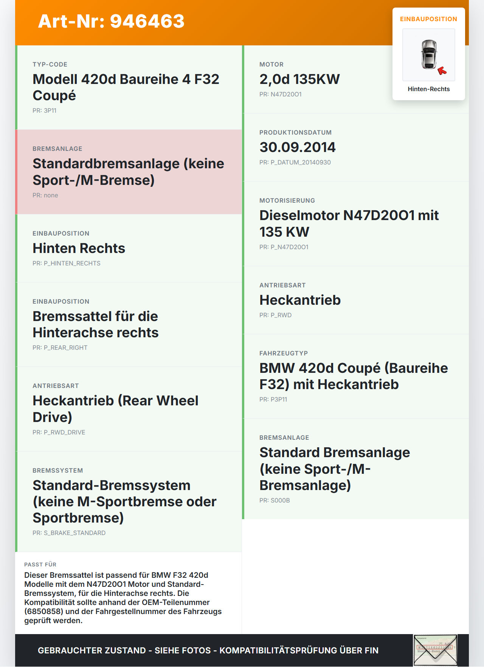Viewport: 484px width, 667px height.
Task: Click the Einbauposition orange panel title
Action: (429, 19)
